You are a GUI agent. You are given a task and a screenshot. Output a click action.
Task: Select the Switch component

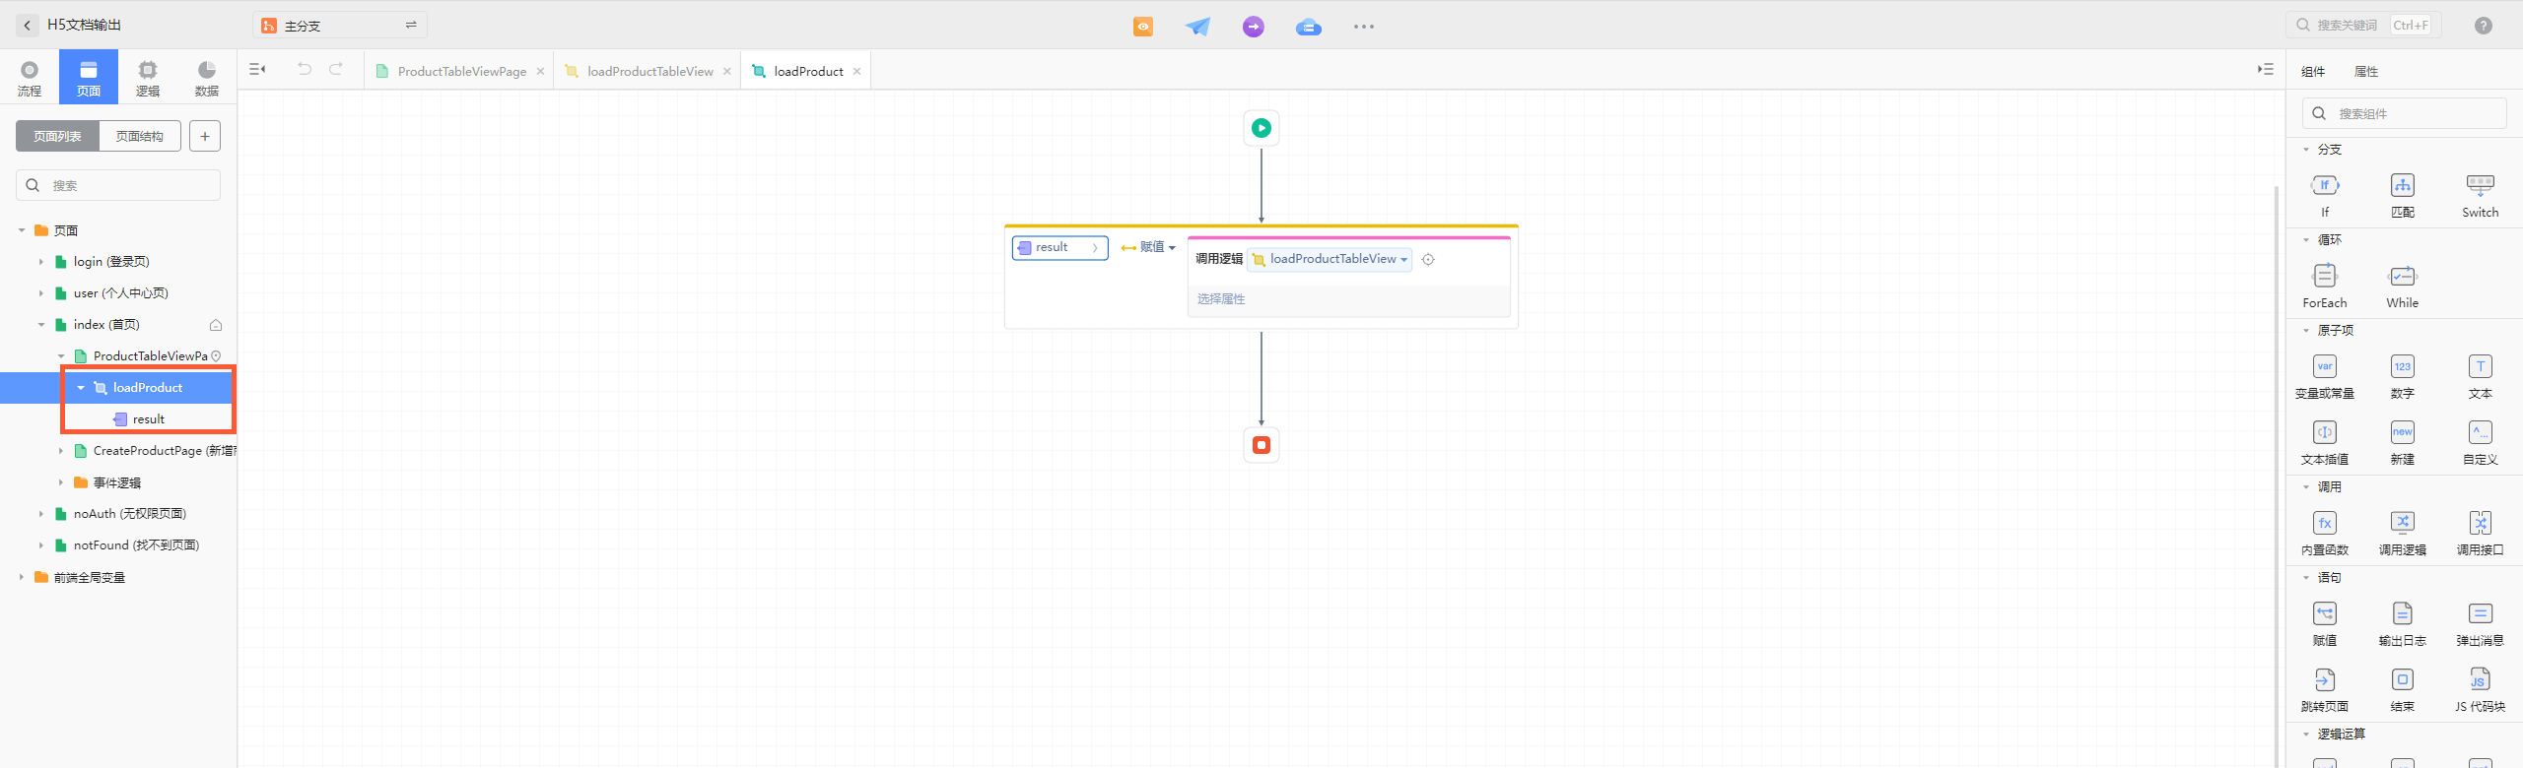(2481, 195)
